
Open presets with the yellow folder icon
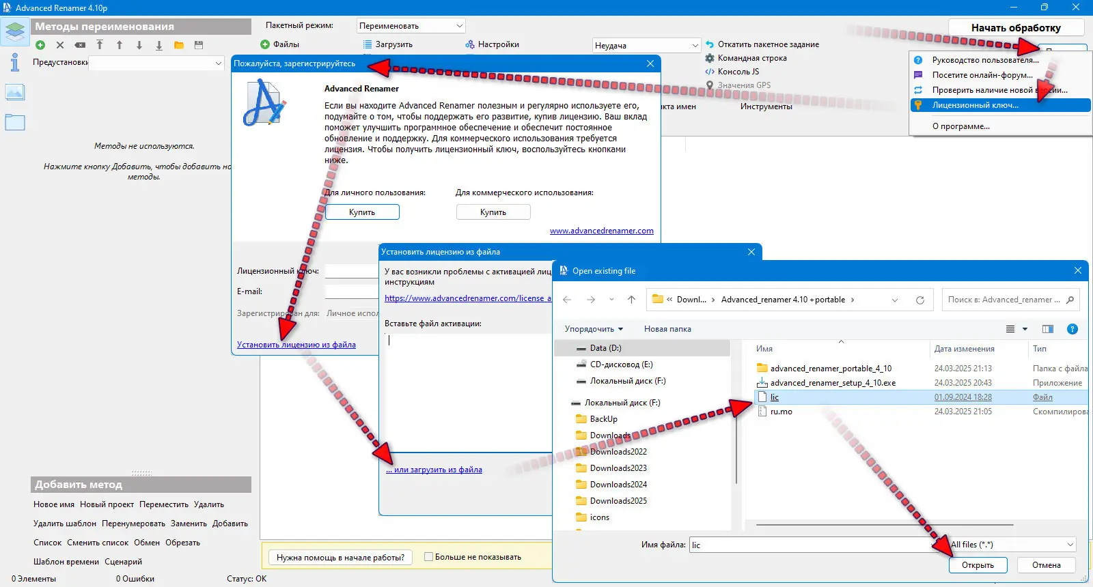point(179,45)
